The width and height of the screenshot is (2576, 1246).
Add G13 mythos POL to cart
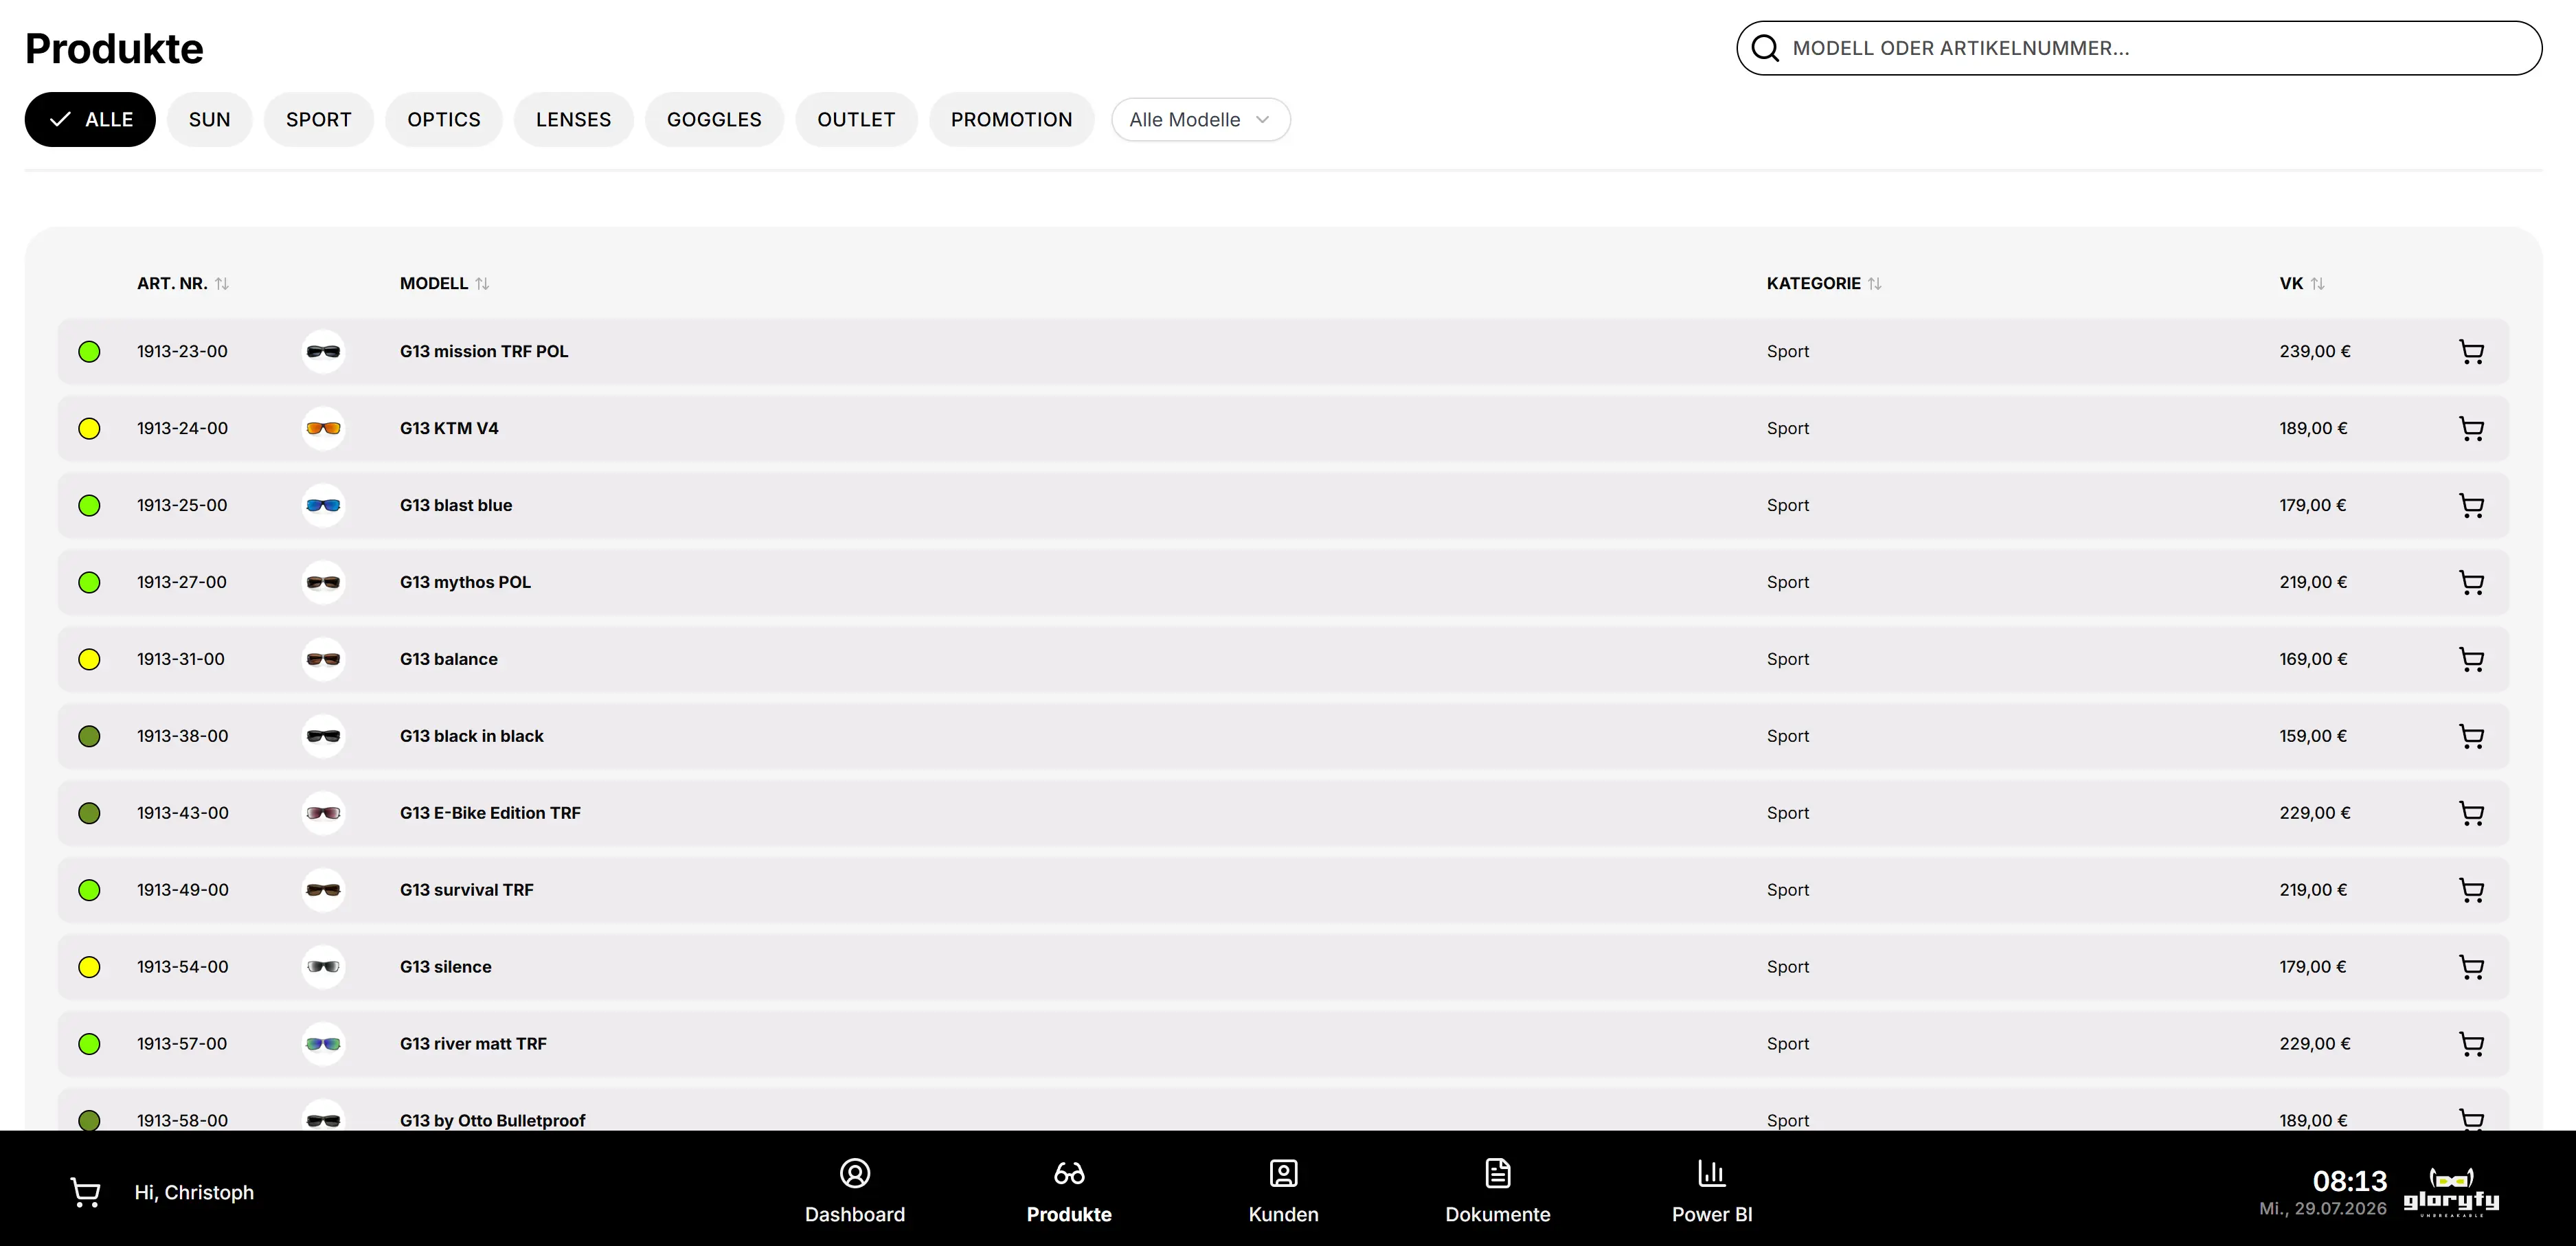tap(2471, 583)
